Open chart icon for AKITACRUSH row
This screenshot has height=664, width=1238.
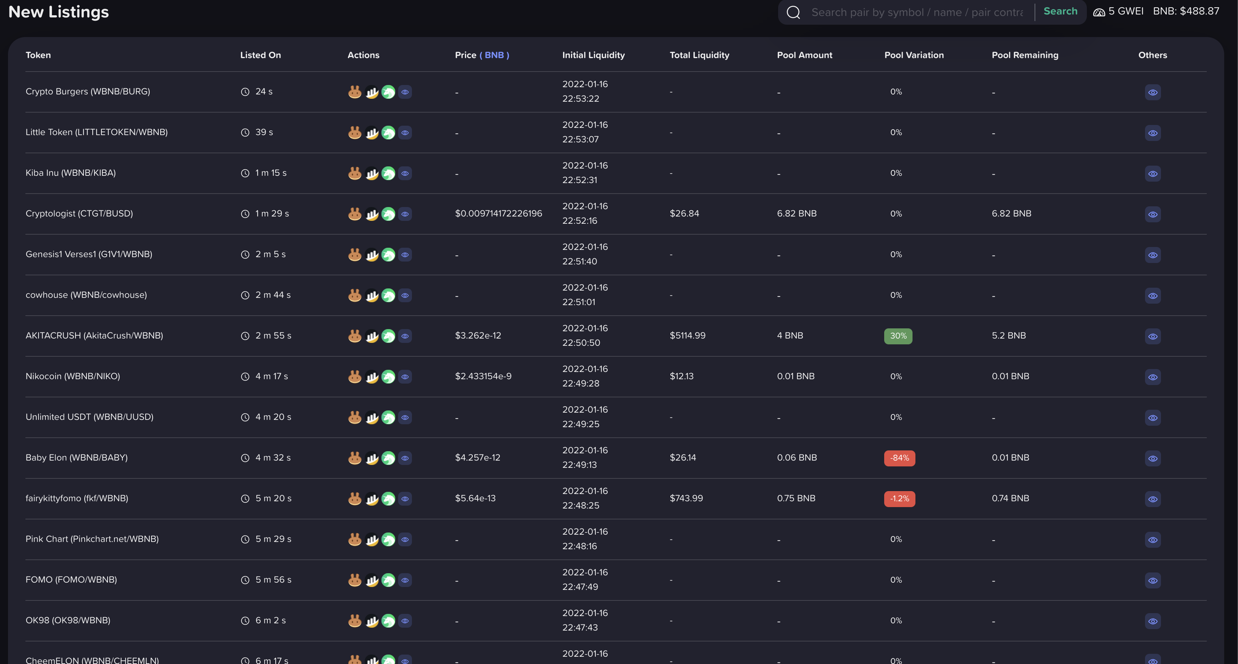[x=372, y=336]
